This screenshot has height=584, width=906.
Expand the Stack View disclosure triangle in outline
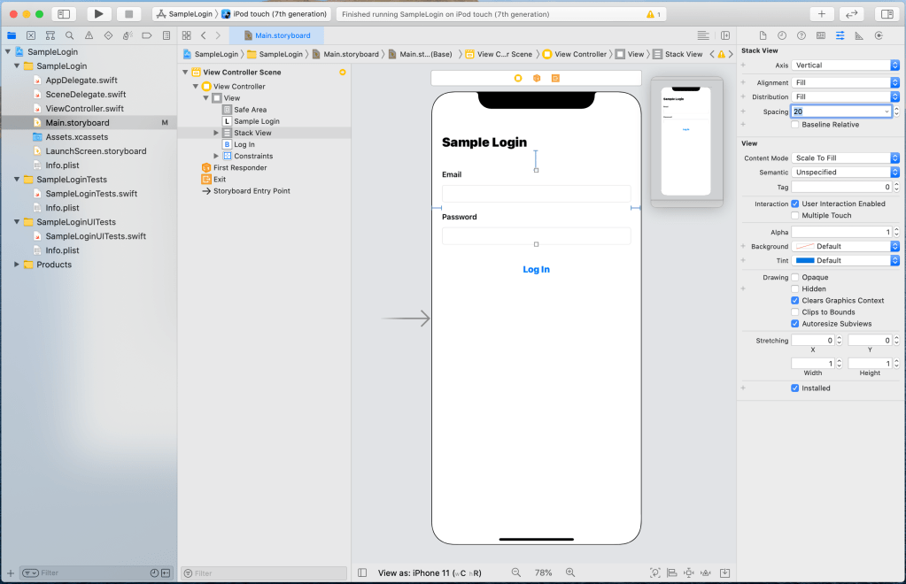click(x=216, y=133)
